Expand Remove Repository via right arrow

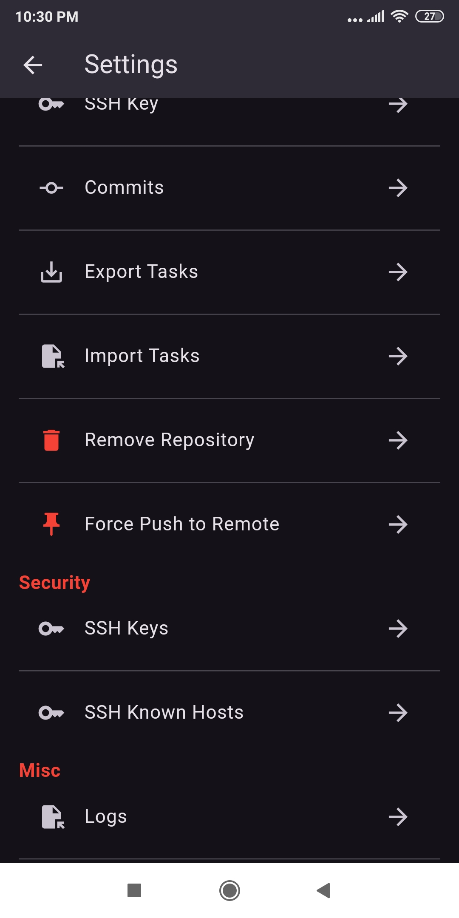[398, 440]
